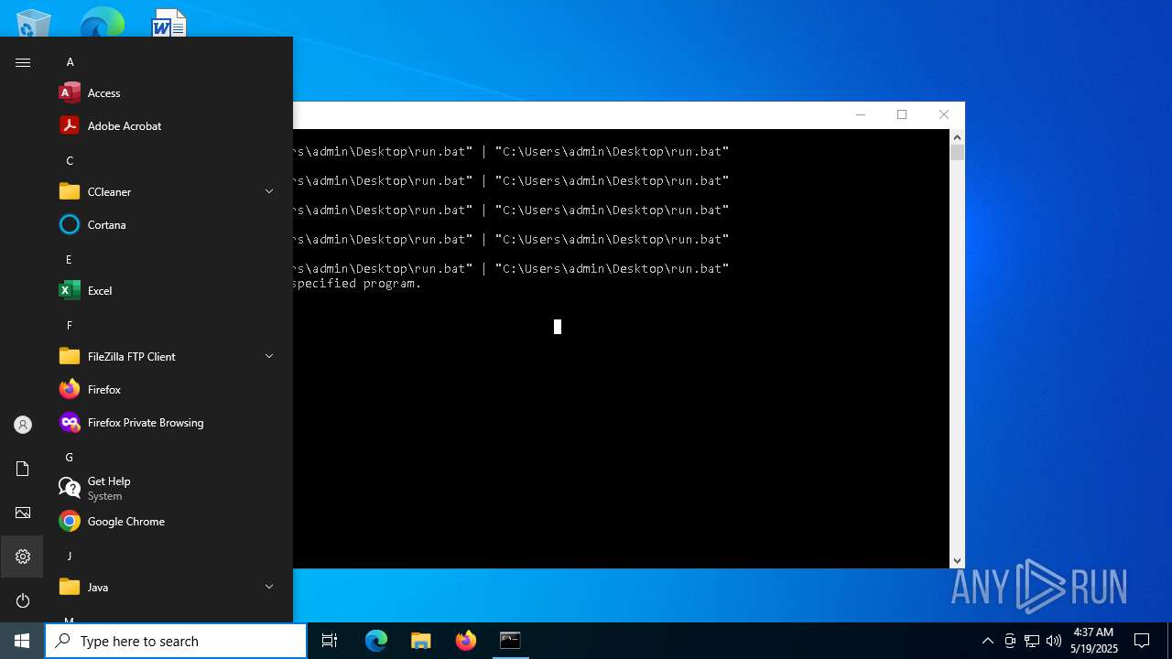Expand the Java folder chevron
1172x659 pixels.
269,588
